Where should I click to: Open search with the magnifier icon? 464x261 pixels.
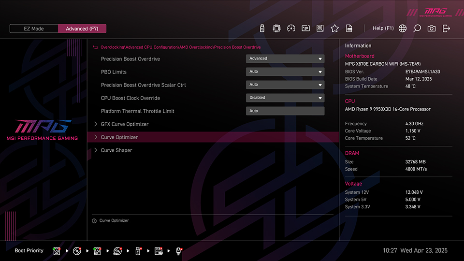(417, 29)
